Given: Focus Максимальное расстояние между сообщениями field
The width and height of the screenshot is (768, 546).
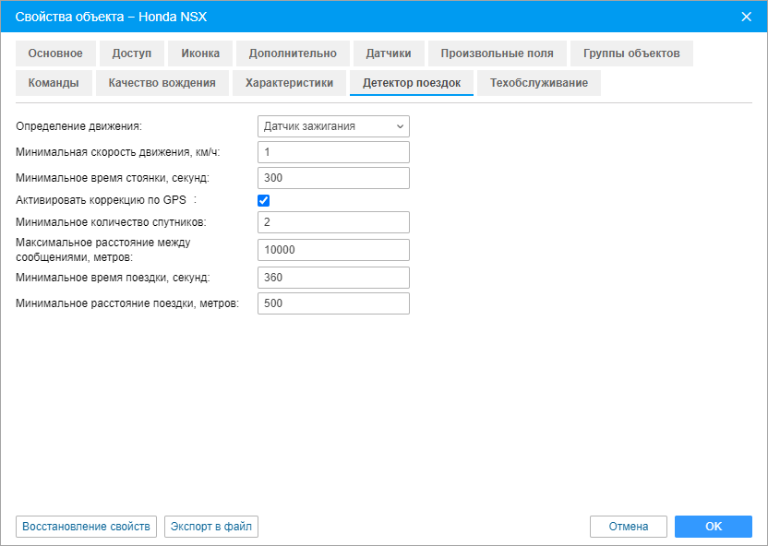Looking at the screenshot, I should pyautogui.click(x=333, y=250).
